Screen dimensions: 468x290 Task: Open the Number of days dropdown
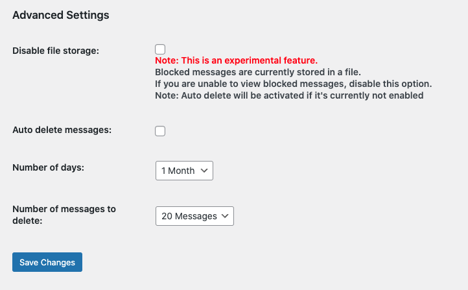(184, 171)
